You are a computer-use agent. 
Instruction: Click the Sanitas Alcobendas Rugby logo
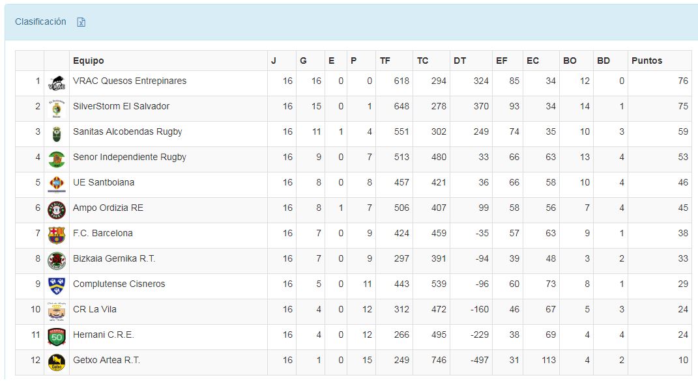[57, 134]
